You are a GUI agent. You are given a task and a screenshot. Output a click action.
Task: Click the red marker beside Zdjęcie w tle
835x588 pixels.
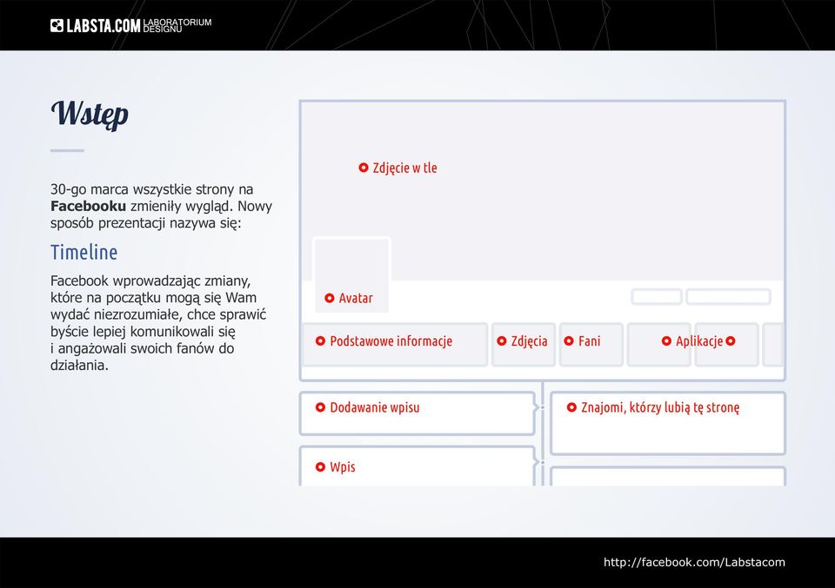coord(364,168)
